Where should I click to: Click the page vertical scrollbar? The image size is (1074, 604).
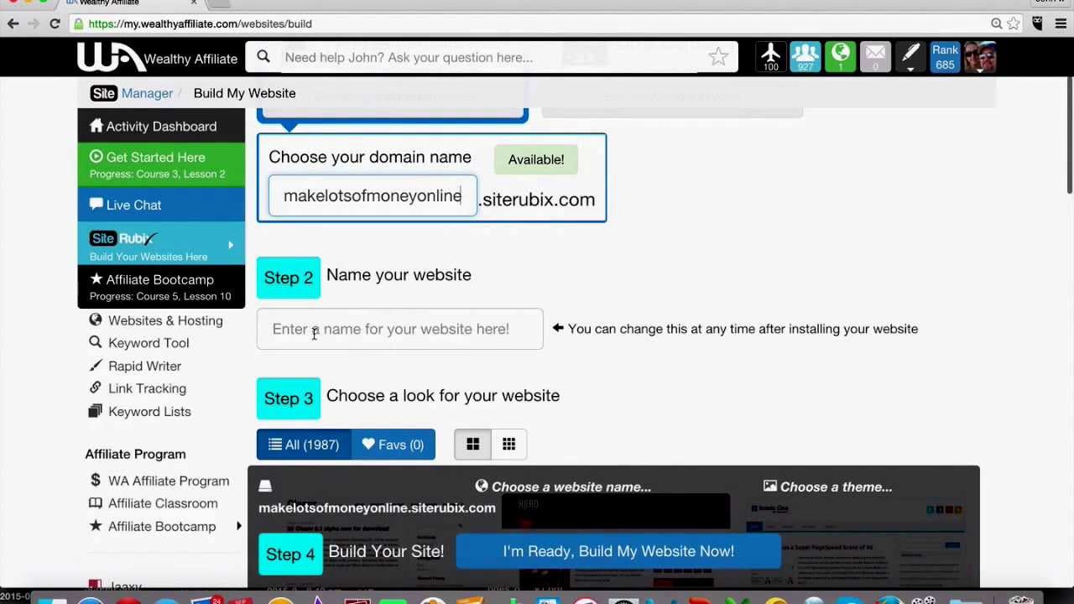pyautogui.click(x=1069, y=136)
